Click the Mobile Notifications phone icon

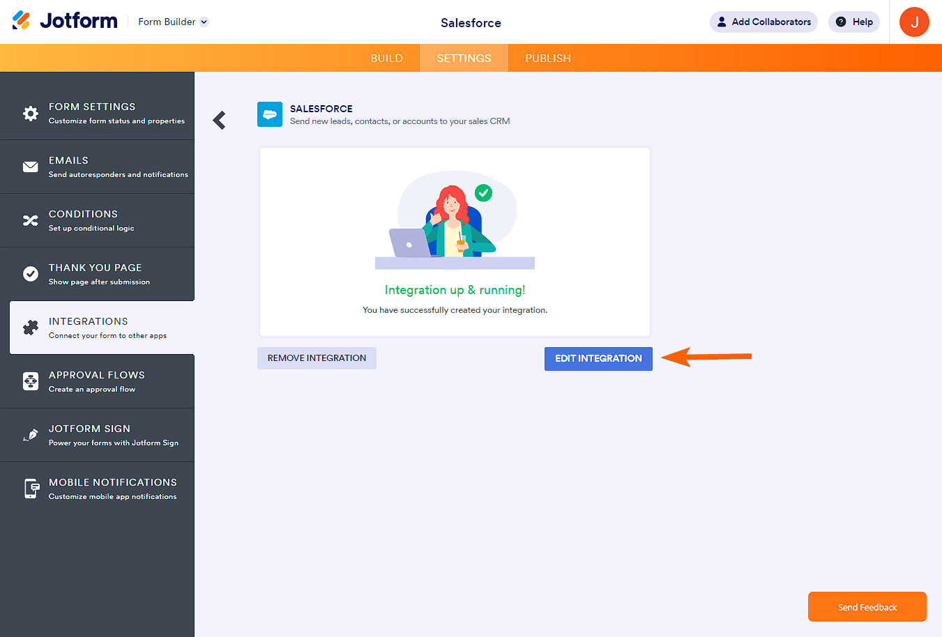(x=31, y=489)
